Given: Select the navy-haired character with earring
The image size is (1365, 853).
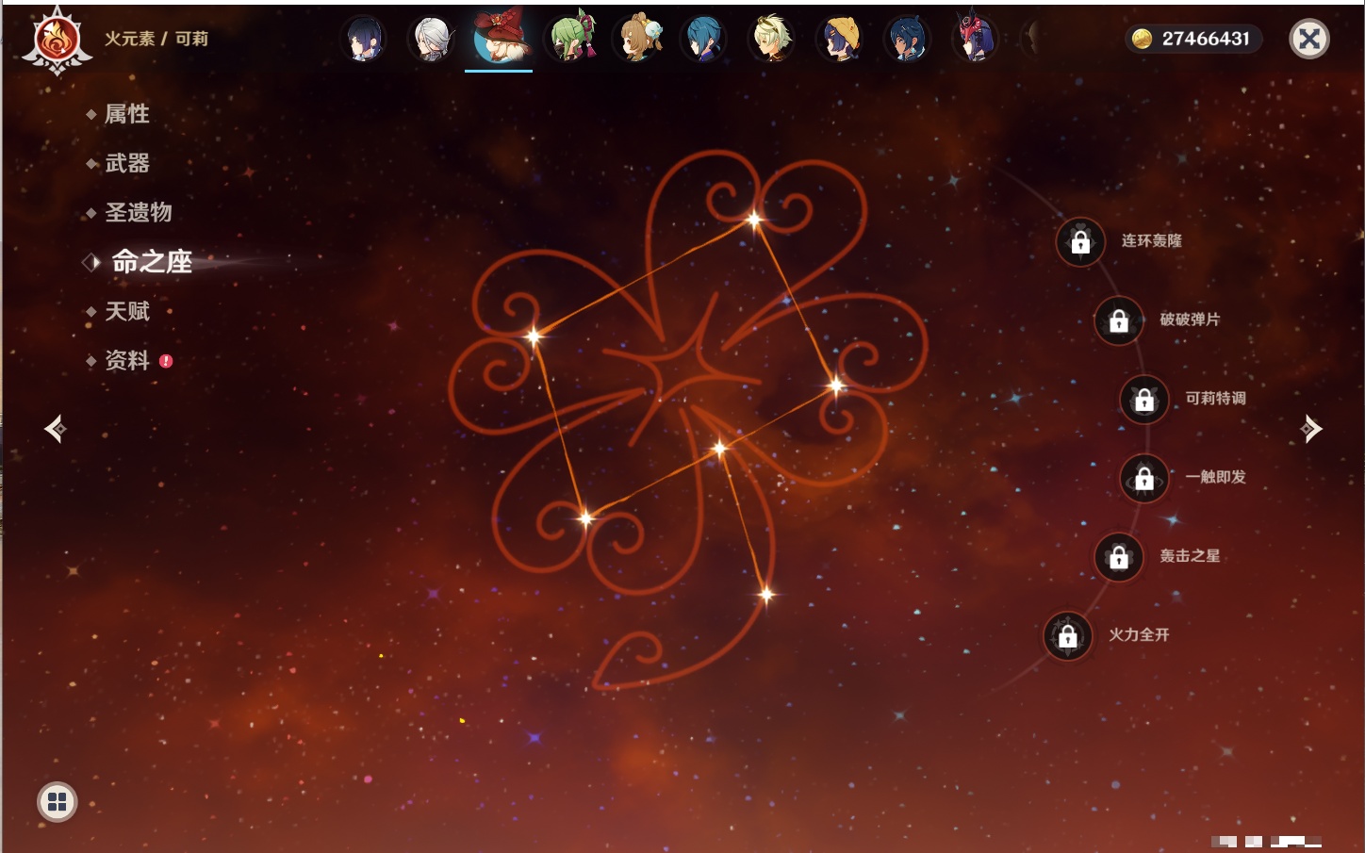Looking at the screenshot, I should [x=907, y=39].
